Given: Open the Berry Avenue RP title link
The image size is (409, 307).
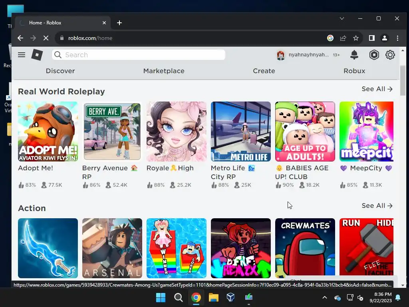Looking at the screenshot, I should (110, 172).
